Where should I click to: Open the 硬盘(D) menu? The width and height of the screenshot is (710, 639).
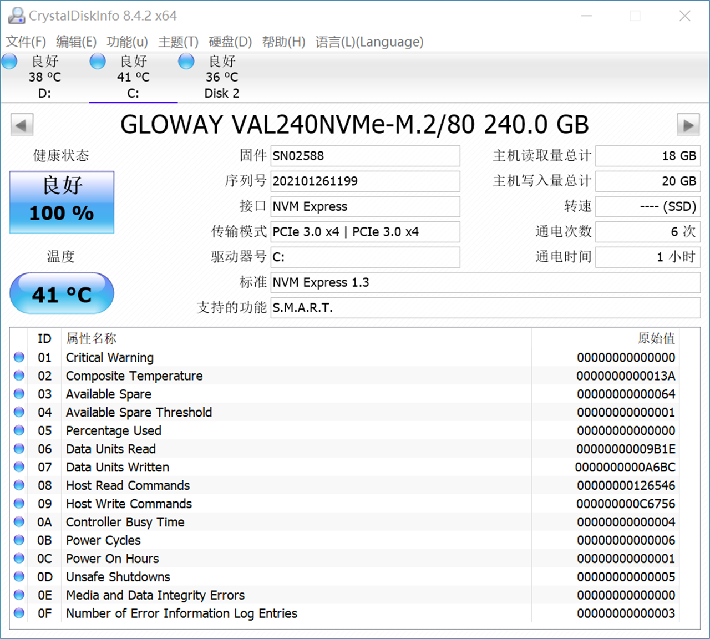(230, 42)
